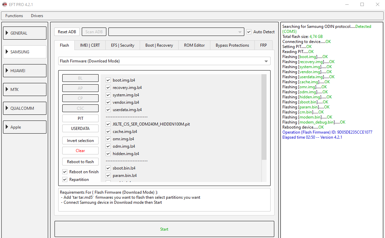This screenshot has width=385, height=238.
Task: Toggle the Repartition checkbox
Action: [65, 180]
